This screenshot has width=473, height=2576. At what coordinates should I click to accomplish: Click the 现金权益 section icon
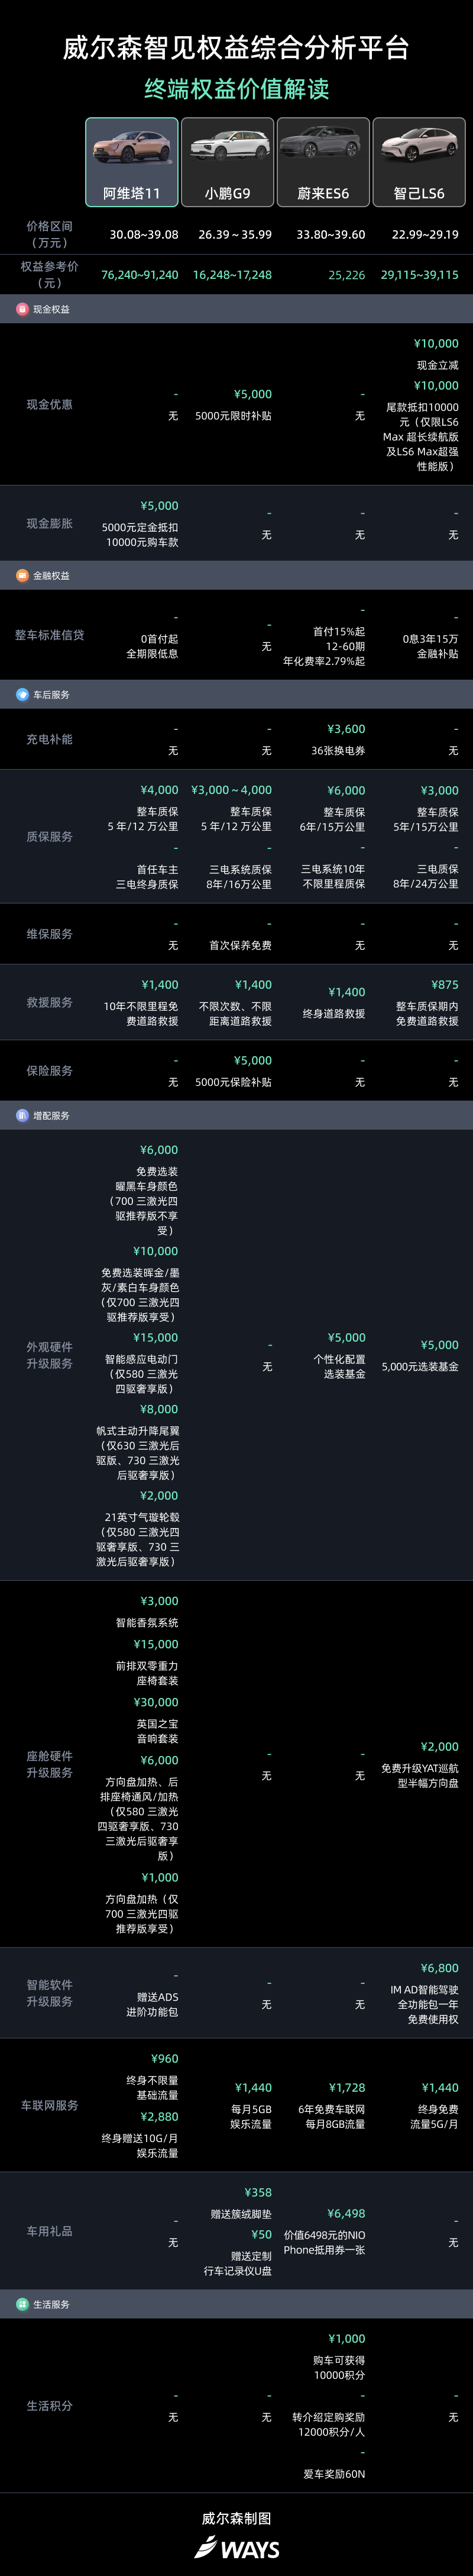pyautogui.click(x=22, y=309)
